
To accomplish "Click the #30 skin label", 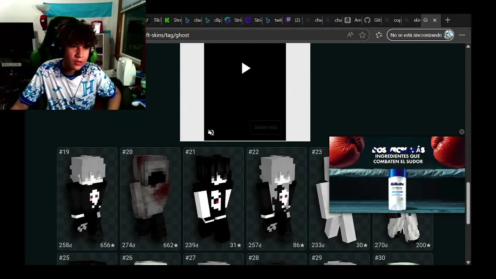I will pos(380,258).
